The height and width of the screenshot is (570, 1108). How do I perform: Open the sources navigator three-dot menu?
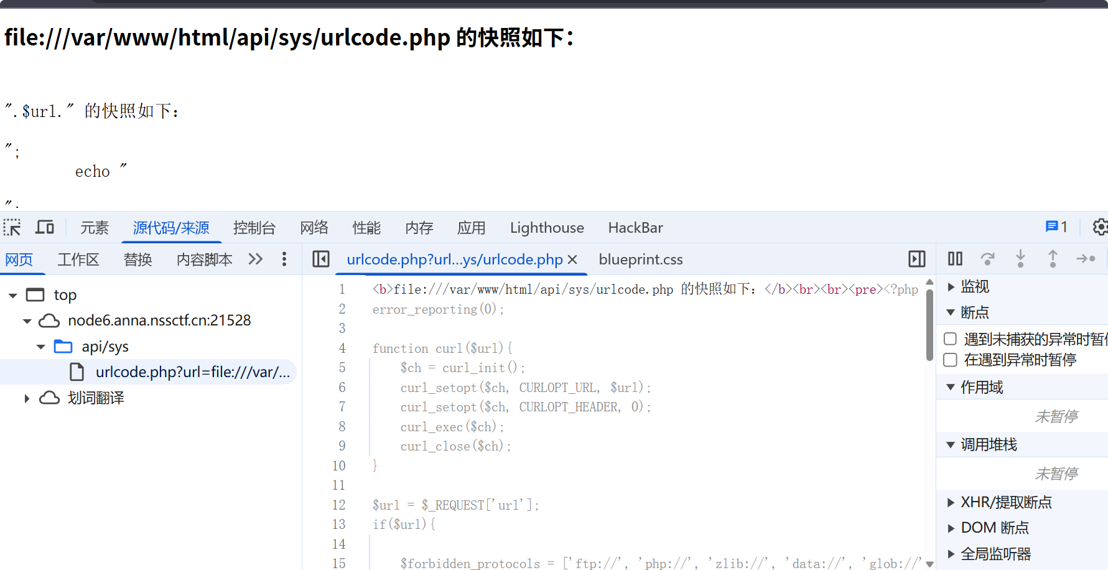coord(284,259)
